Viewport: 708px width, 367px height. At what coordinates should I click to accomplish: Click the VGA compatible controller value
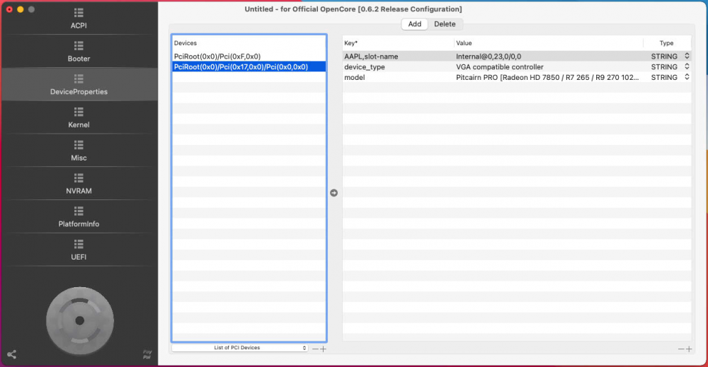pos(499,66)
